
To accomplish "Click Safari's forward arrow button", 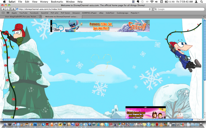I will (x=8, y=9).
